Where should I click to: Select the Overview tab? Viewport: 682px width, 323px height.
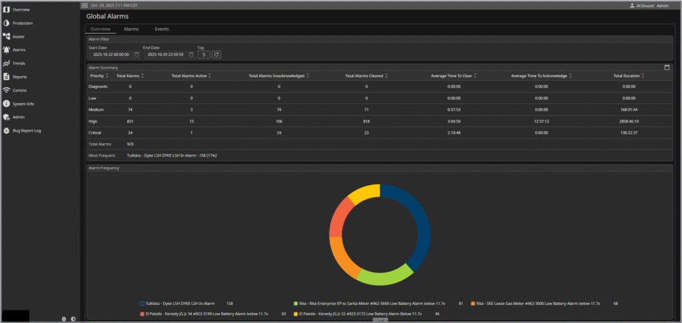pos(101,29)
